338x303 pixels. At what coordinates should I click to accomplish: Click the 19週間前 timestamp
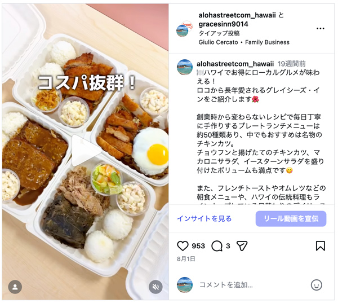click(x=291, y=64)
